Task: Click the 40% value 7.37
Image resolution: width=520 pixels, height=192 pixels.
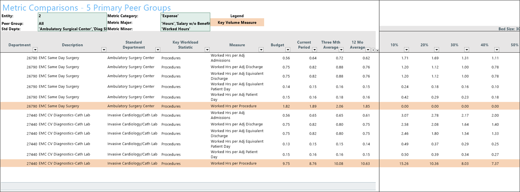Action: [x=495, y=164]
